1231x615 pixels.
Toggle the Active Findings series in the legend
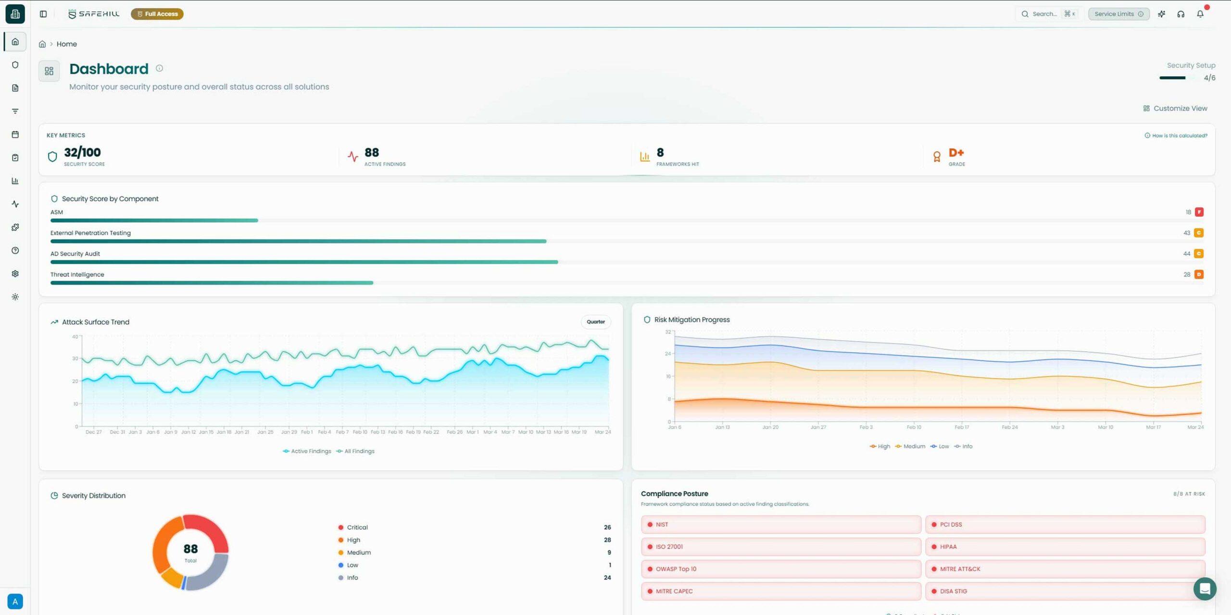(x=307, y=451)
